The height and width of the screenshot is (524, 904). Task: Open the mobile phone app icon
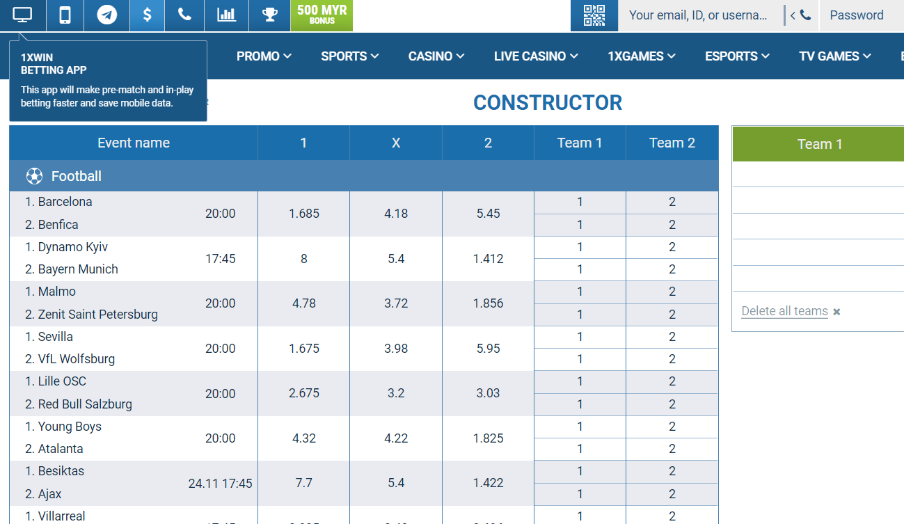[x=65, y=15]
